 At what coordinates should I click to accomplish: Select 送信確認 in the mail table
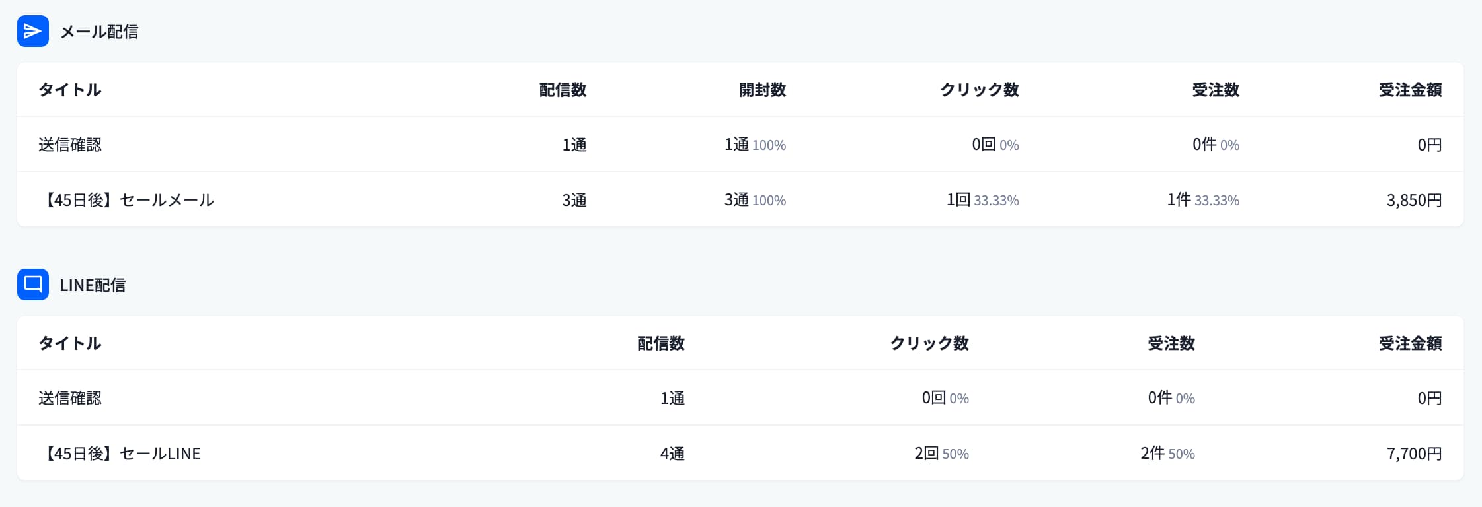coord(70,145)
